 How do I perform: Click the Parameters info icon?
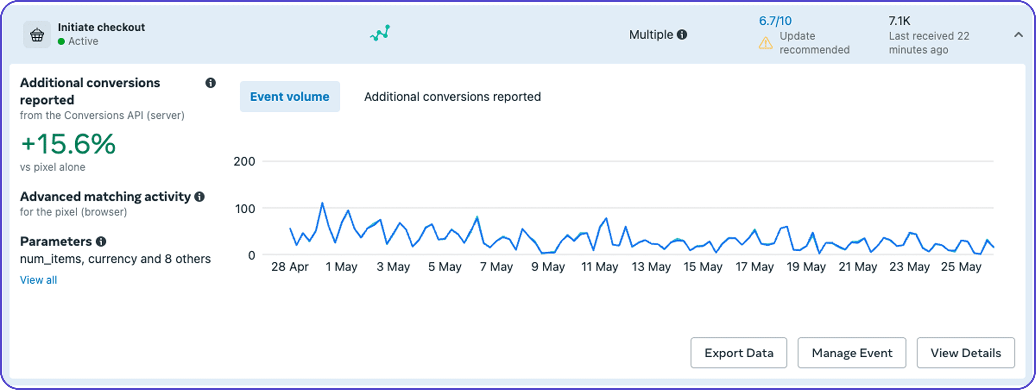pos(101,242)
